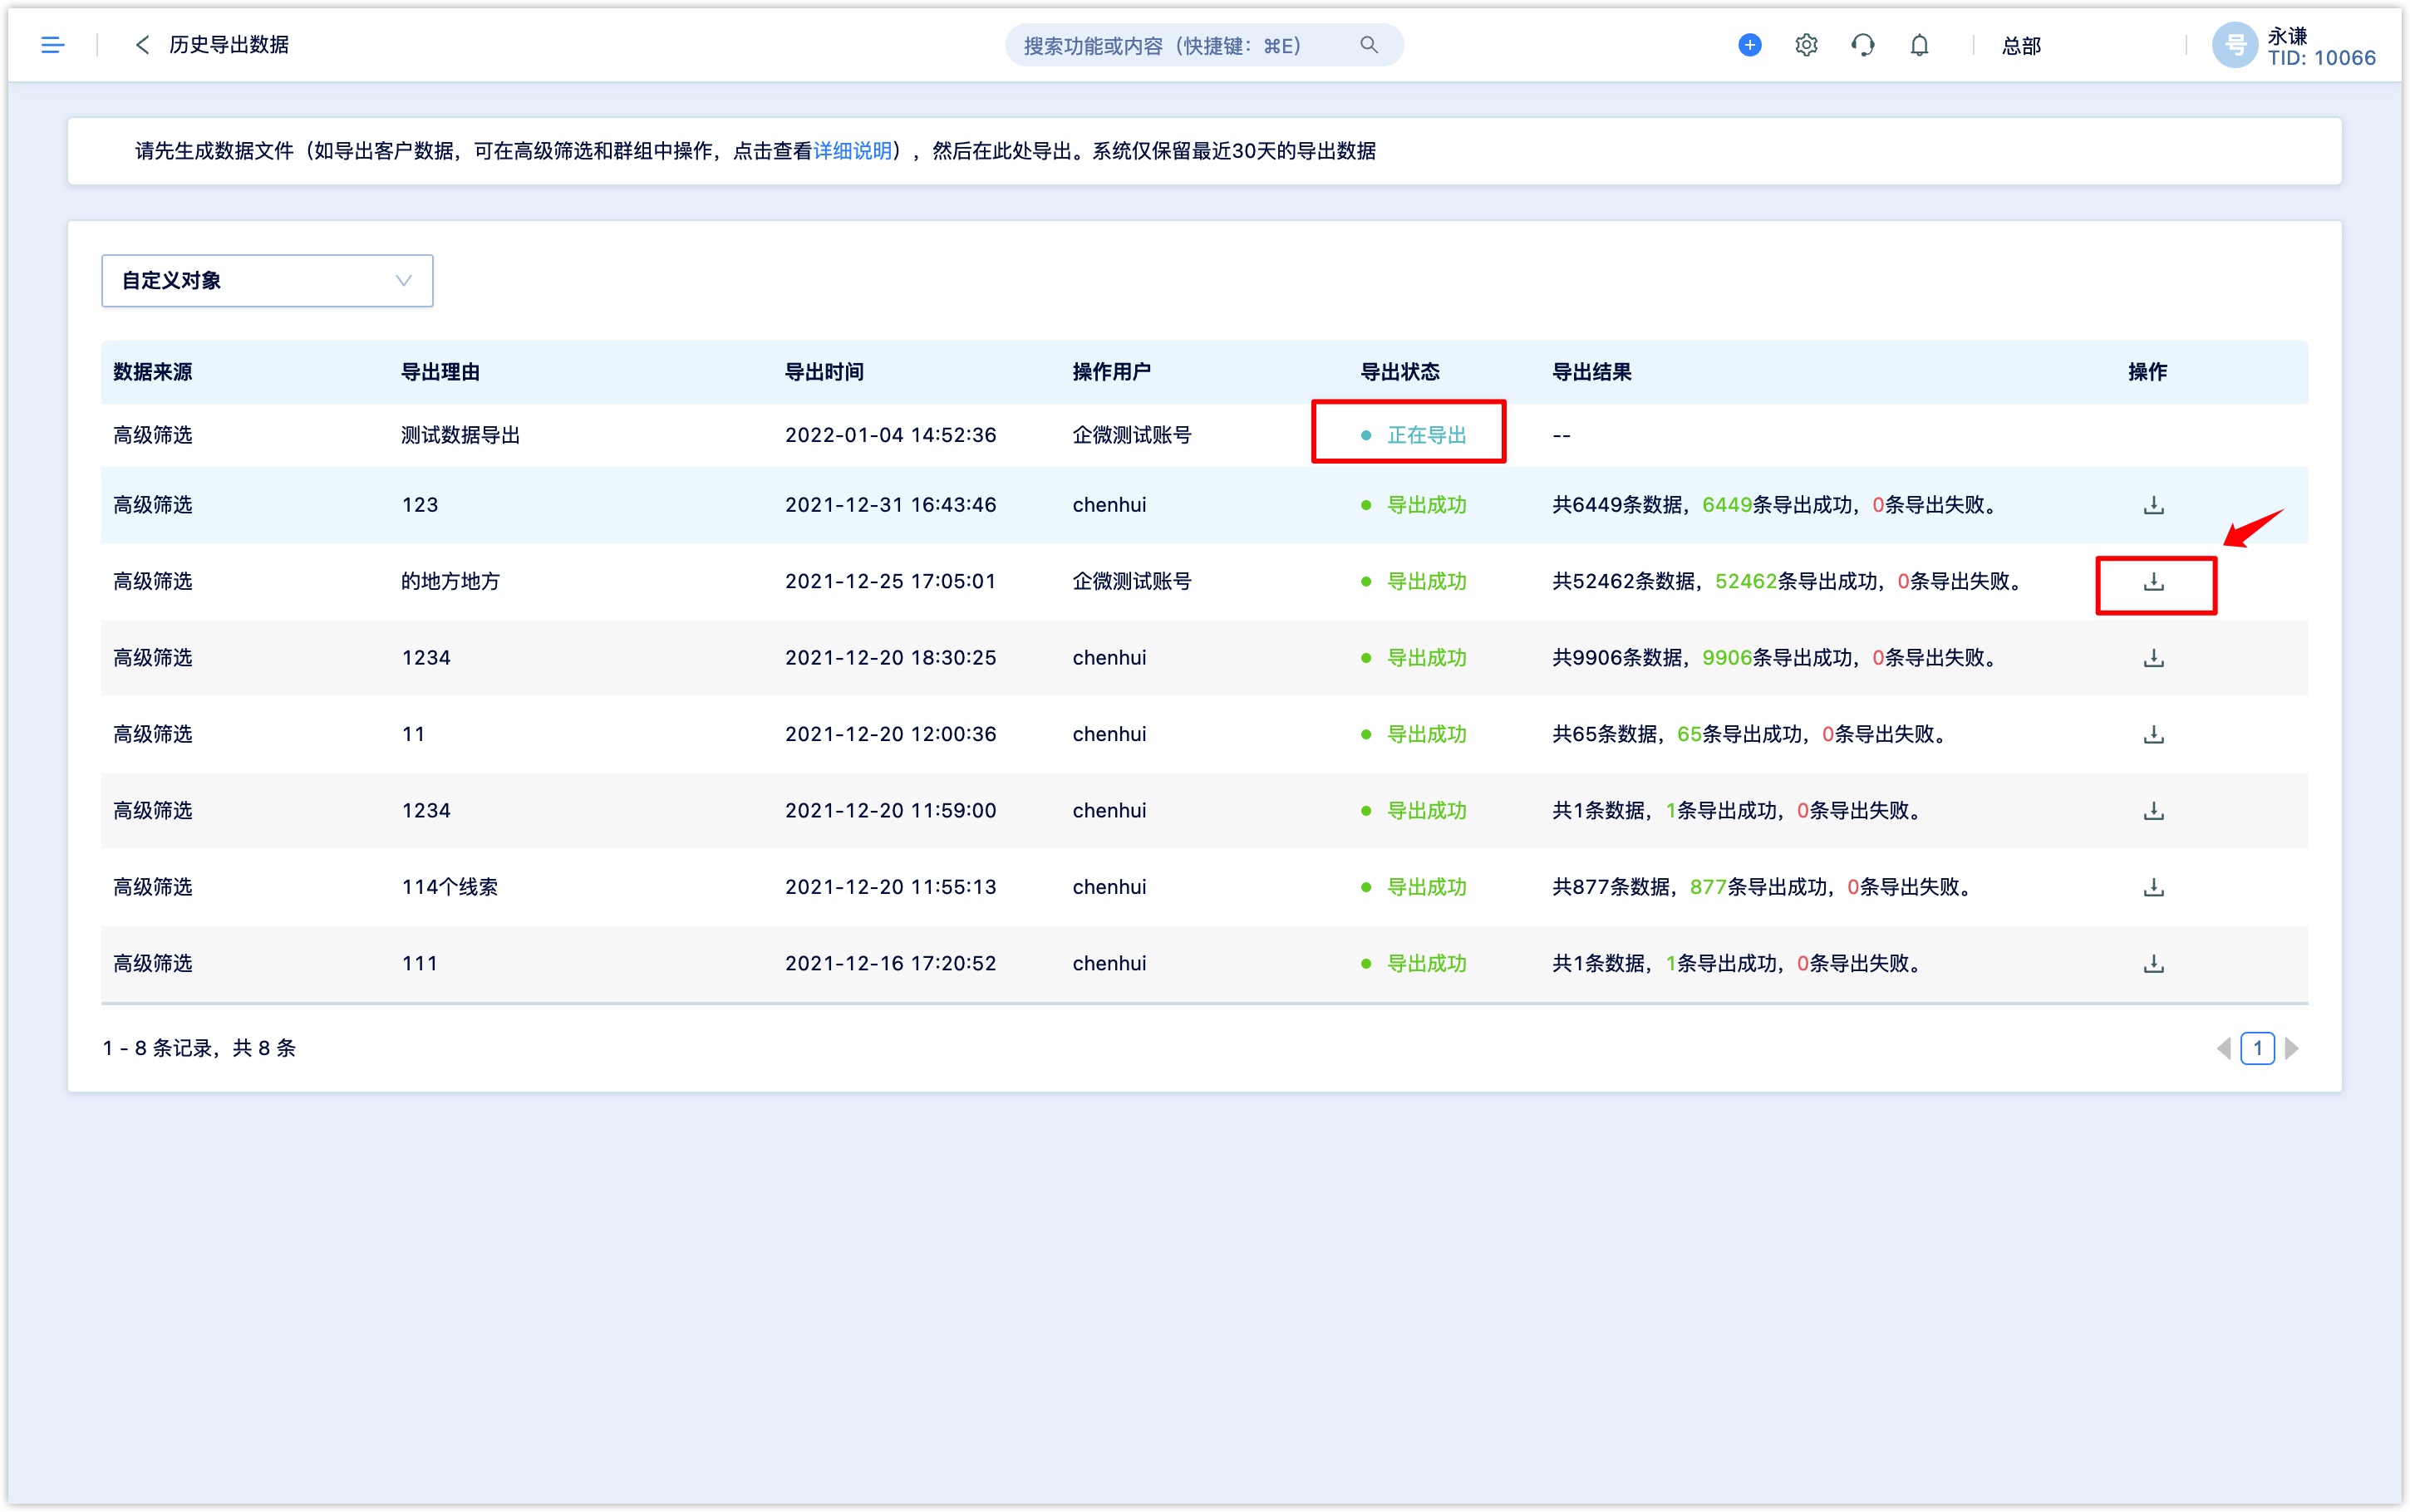2410x1512 pixels.
Task: Go back using the back arrow
Action: click(142, 45)
